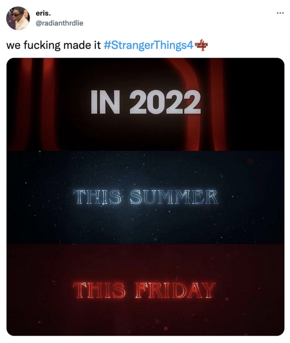
Task: Open the @radianthrdlie handle profile
Action: [x=59, y=23]
